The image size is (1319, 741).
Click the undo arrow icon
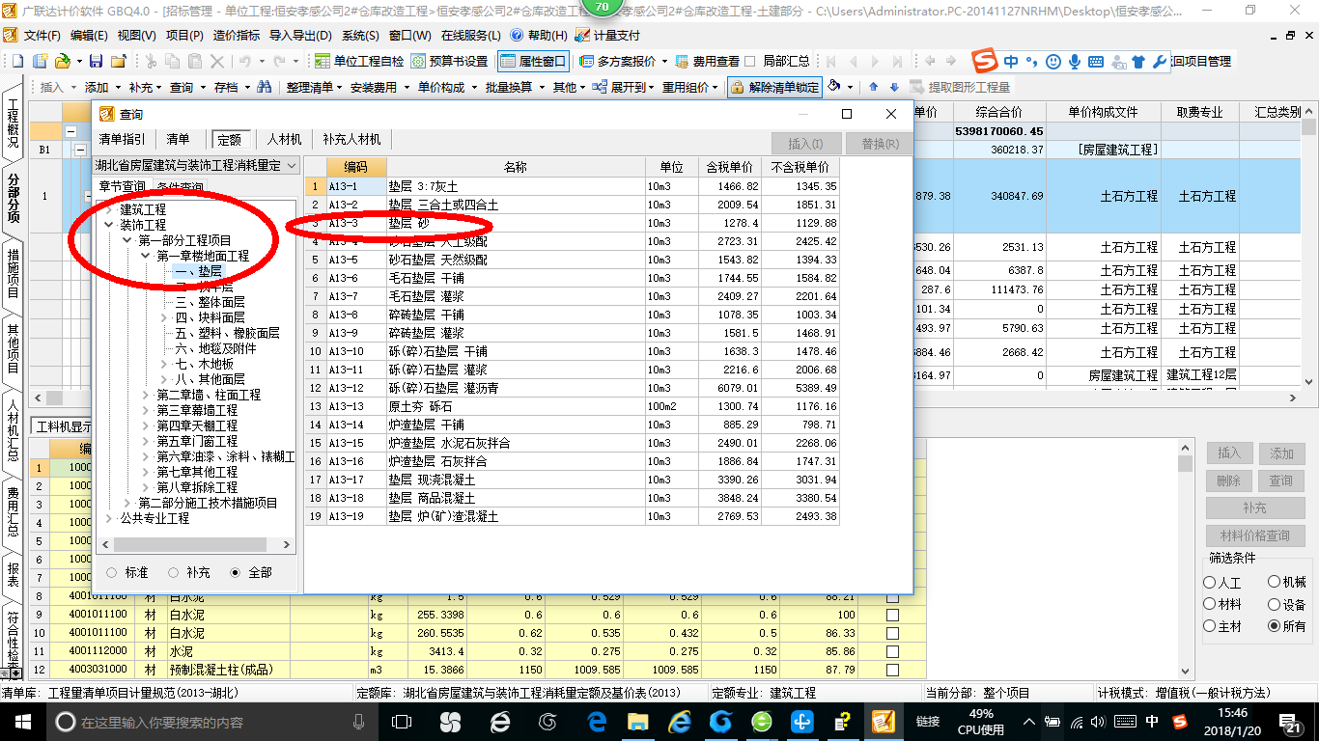coord(245,61)
